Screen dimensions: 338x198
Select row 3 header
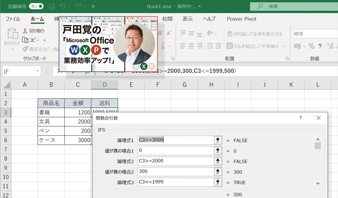pos(6,112)
